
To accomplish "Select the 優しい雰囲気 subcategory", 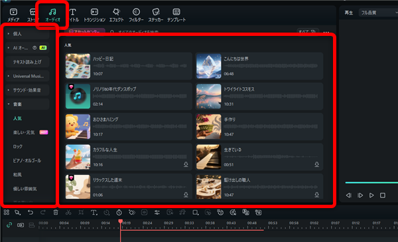I will [25, 189].
